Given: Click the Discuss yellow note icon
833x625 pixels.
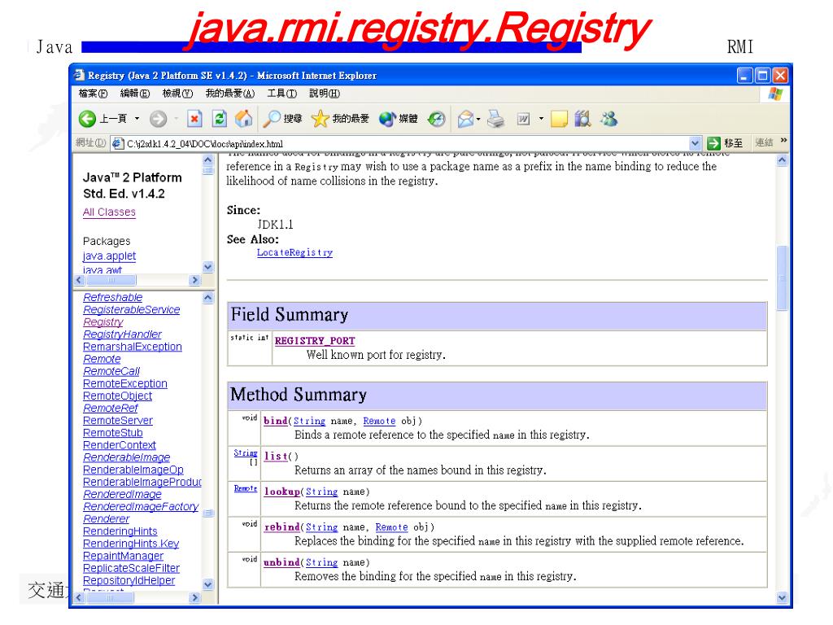Looking at the screenshot, I should [x=559, y=119].
